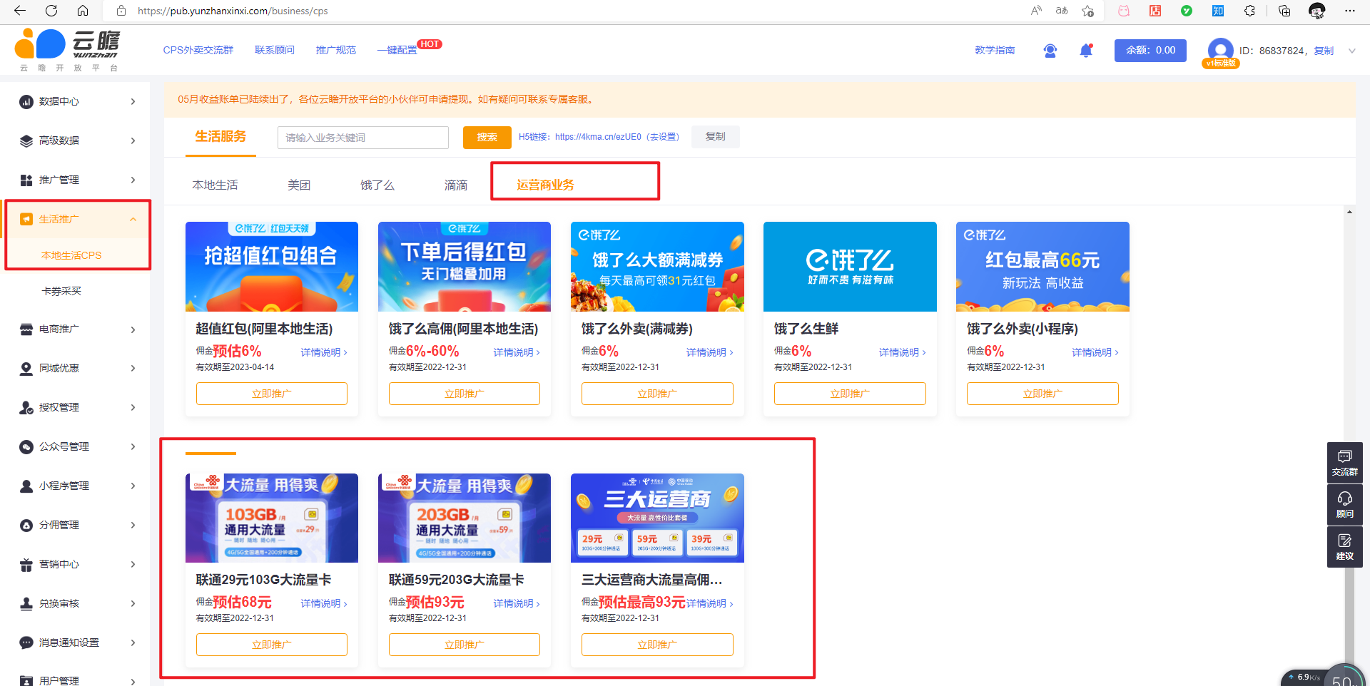The width and height of the screenshot is (1370, 686).
Task: Click the 授权管理 user icon
Action: click(26, 407)
